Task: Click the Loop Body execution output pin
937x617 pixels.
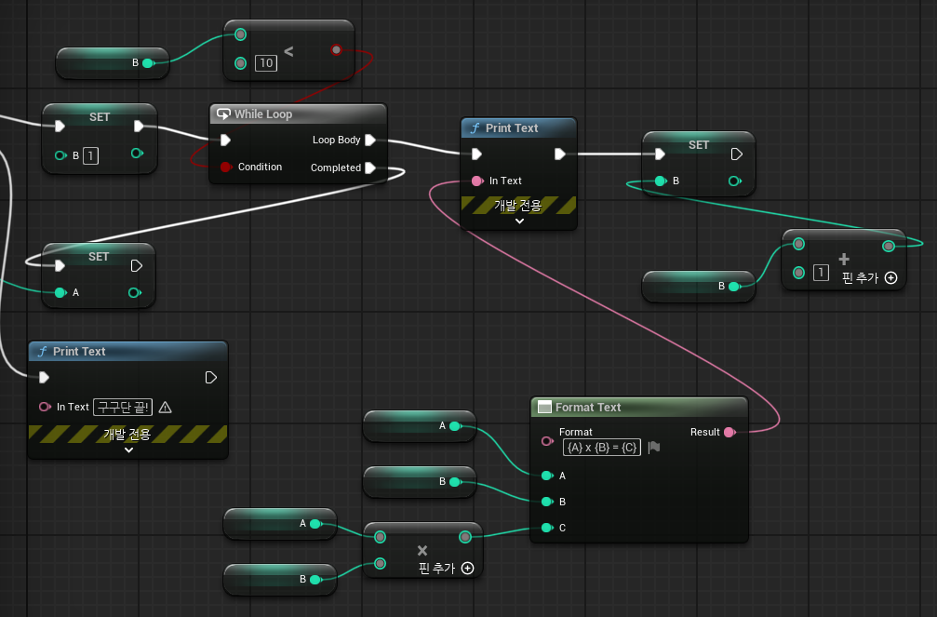Action: point(370,140)
